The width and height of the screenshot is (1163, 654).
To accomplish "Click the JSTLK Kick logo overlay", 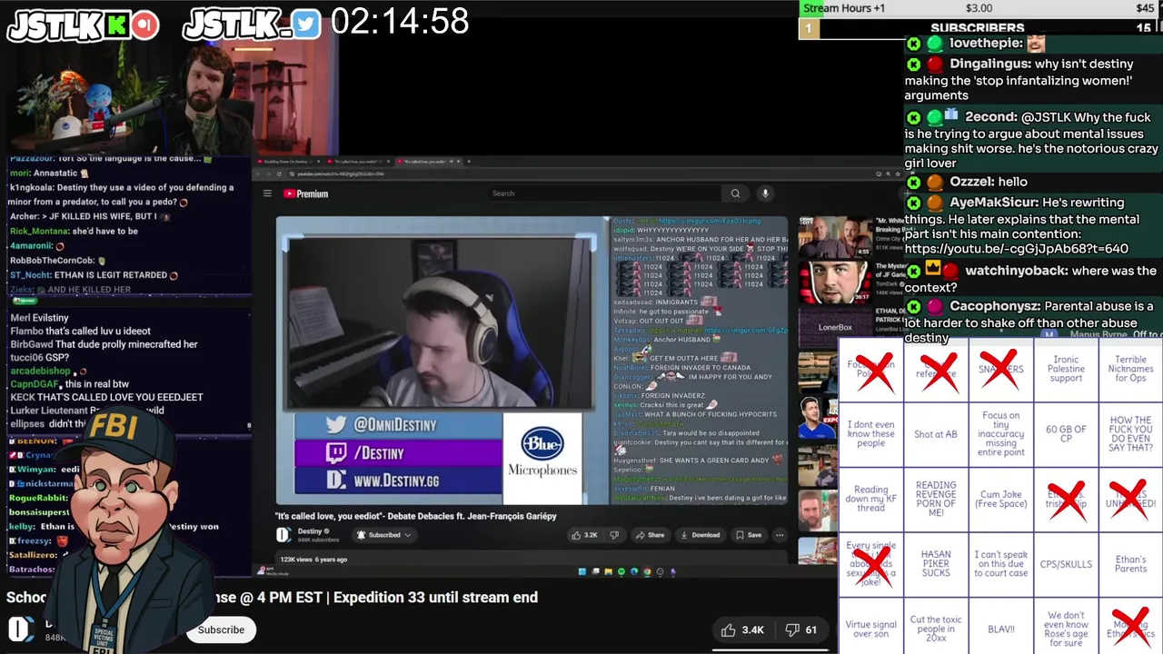I will [83, 25].
